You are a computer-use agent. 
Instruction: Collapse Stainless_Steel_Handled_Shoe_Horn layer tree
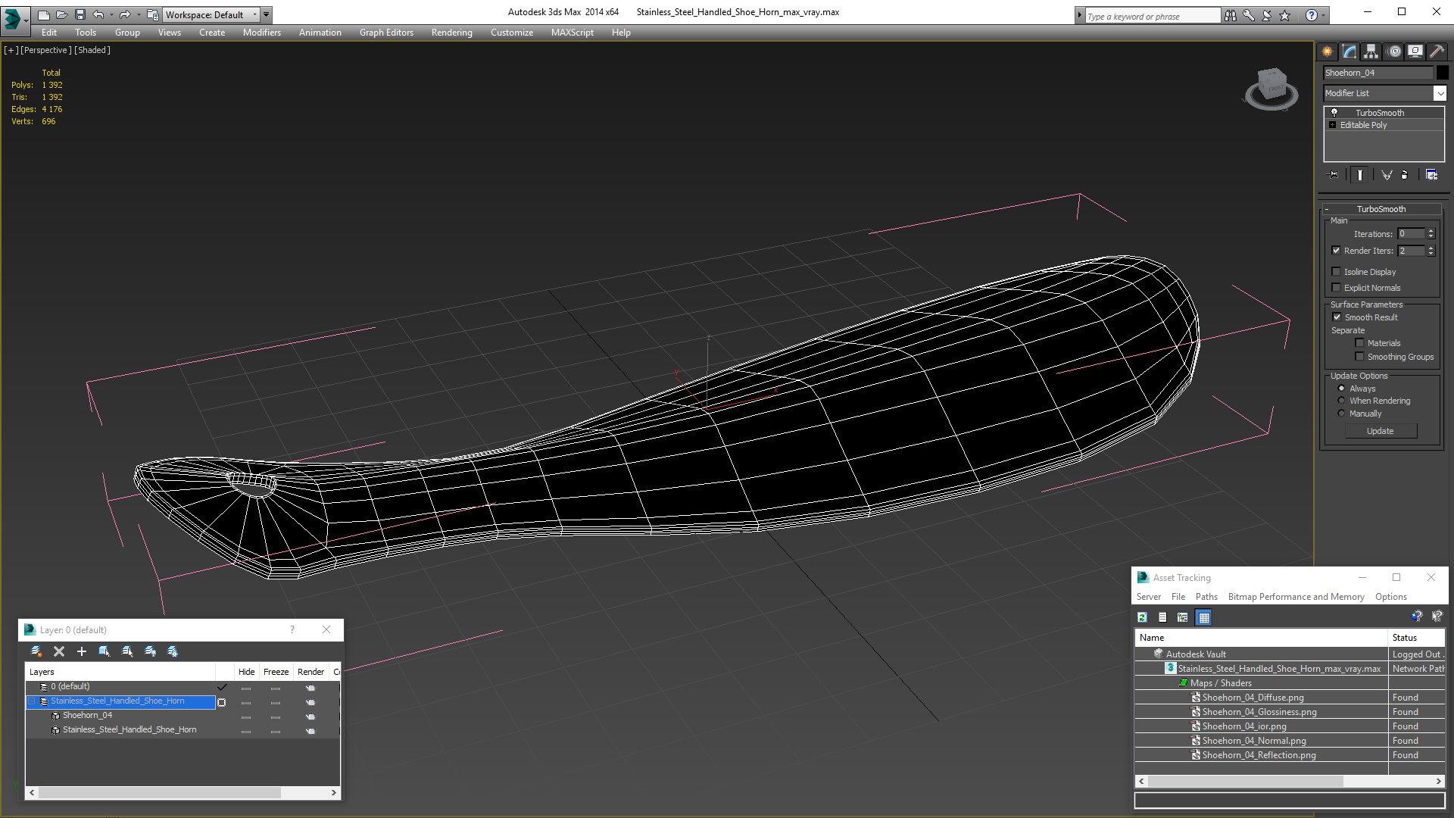pyautogui.click(x=31, y=701)
